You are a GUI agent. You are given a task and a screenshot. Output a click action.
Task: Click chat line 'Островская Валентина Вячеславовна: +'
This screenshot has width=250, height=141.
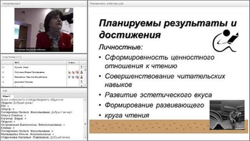(33, 125)
